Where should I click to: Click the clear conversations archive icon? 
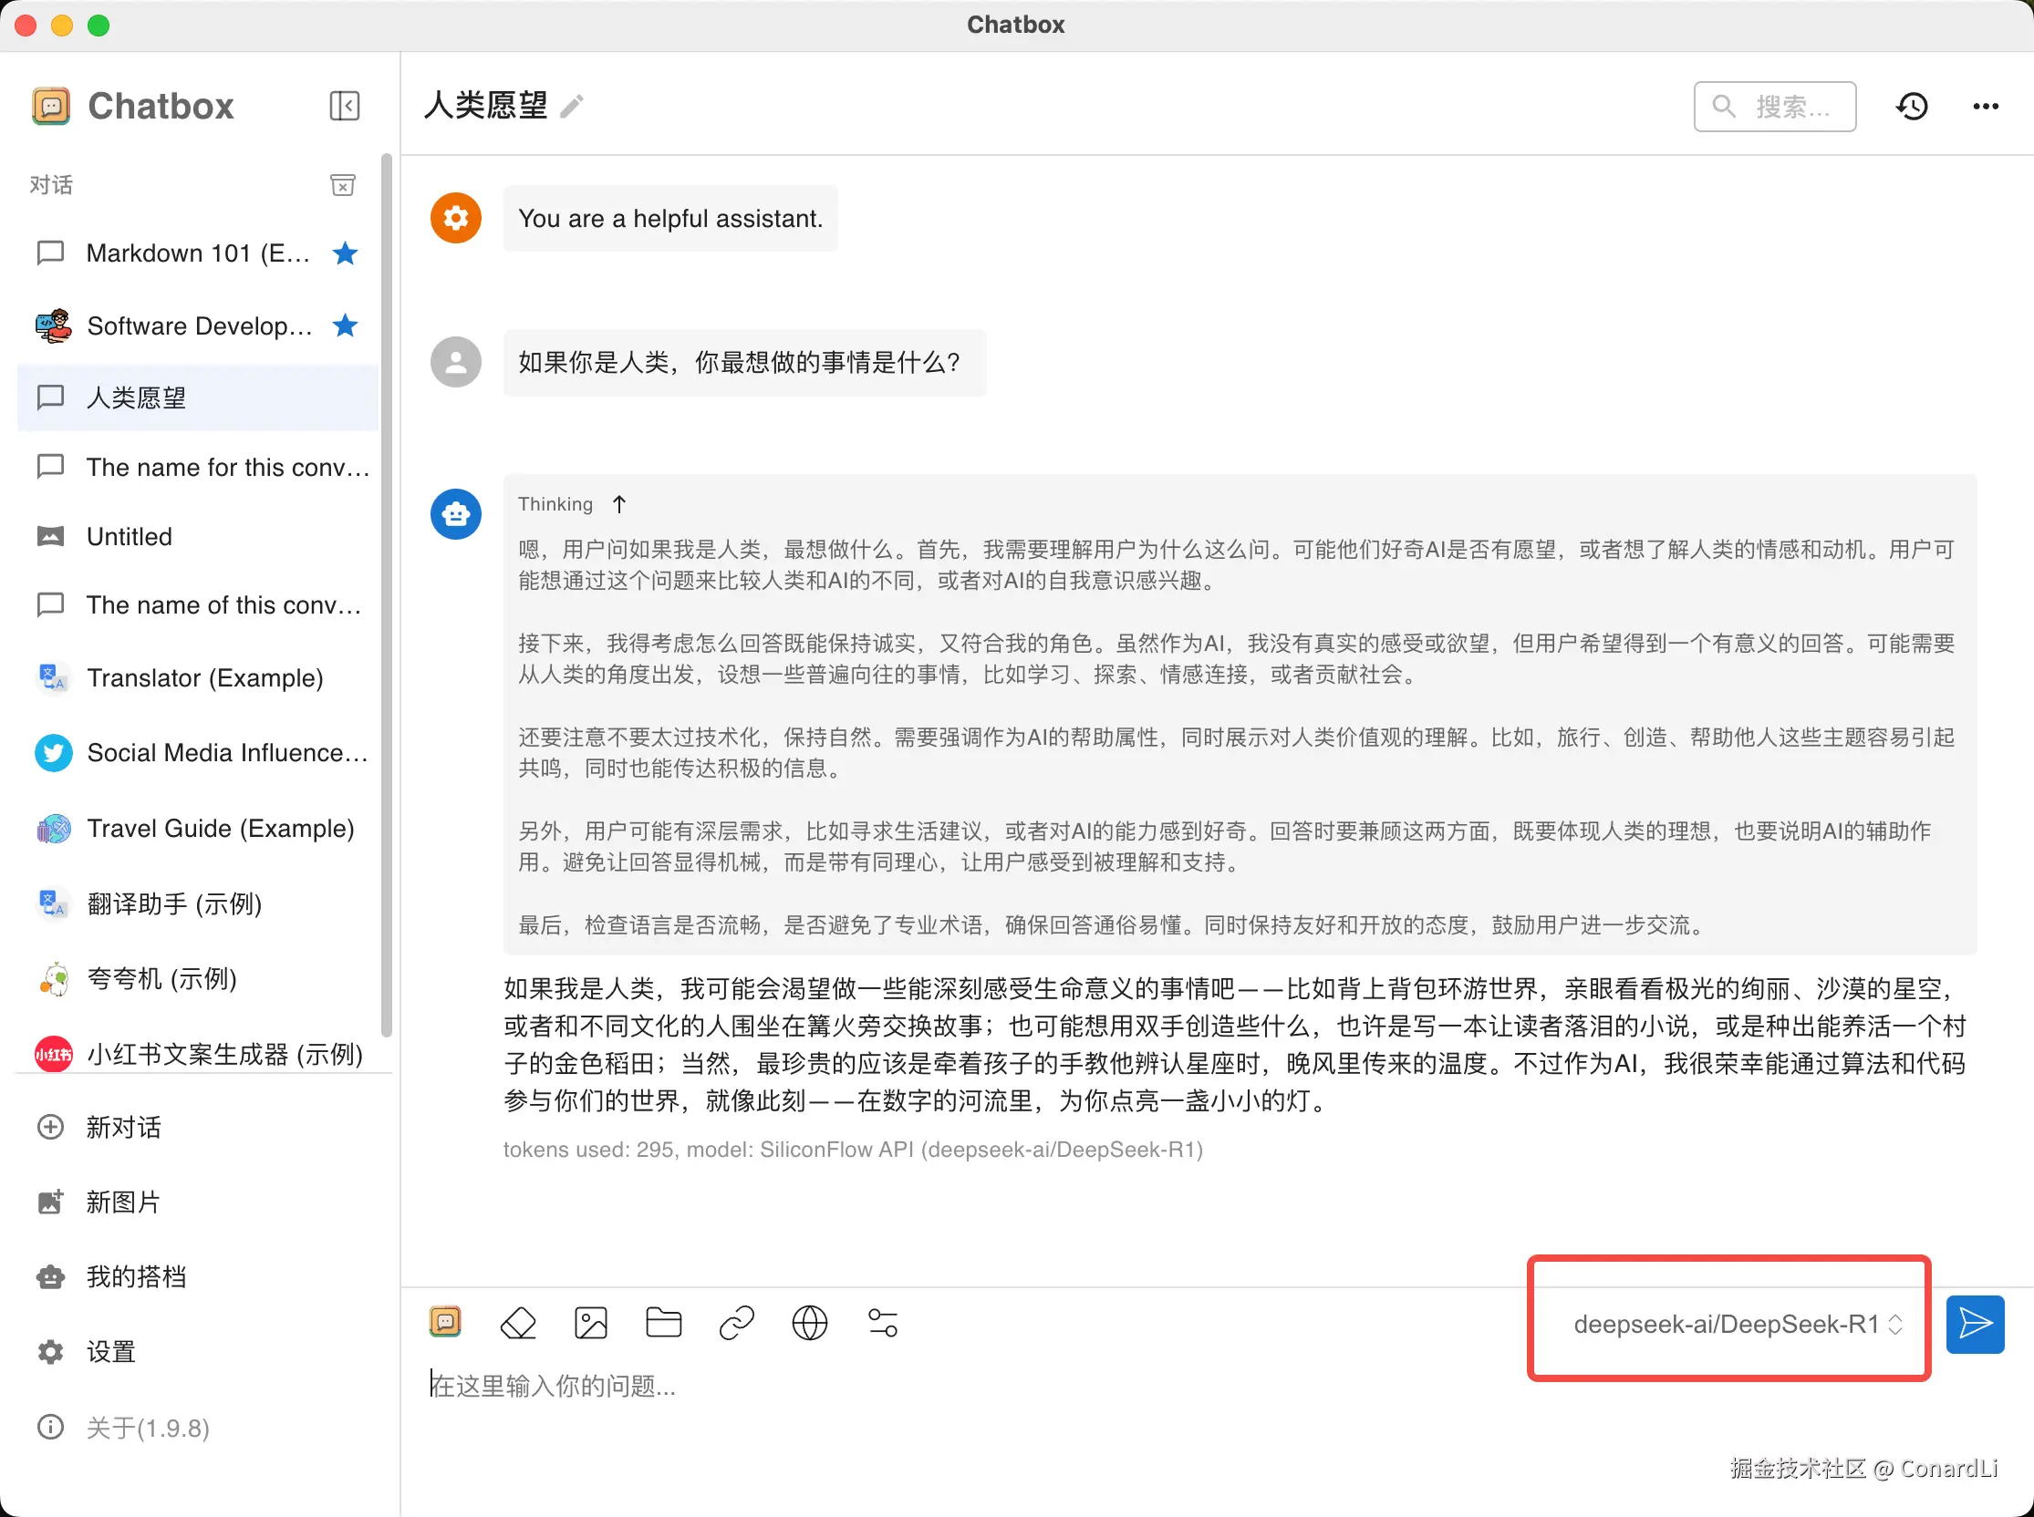pos(343,185)
